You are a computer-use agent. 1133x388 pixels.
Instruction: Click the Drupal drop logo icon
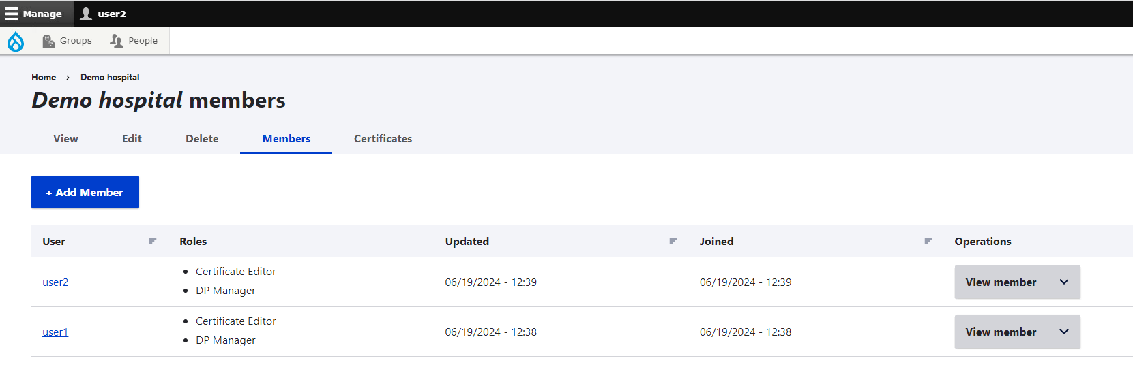pyautogui.click(x=16, y=42)
